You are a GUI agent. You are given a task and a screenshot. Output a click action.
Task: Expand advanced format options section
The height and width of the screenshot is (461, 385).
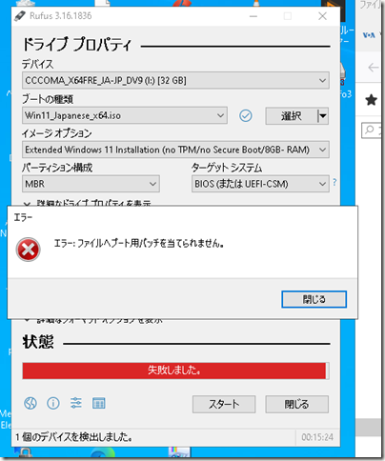click(x=93, y=321)
